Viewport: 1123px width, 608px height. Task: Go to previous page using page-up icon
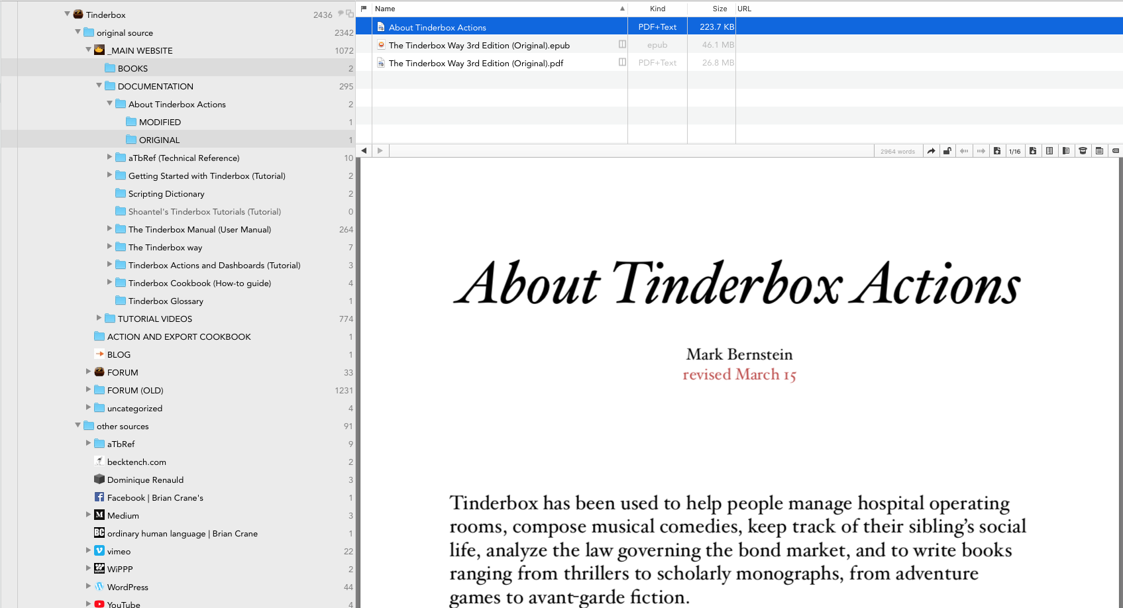[997, 151]
